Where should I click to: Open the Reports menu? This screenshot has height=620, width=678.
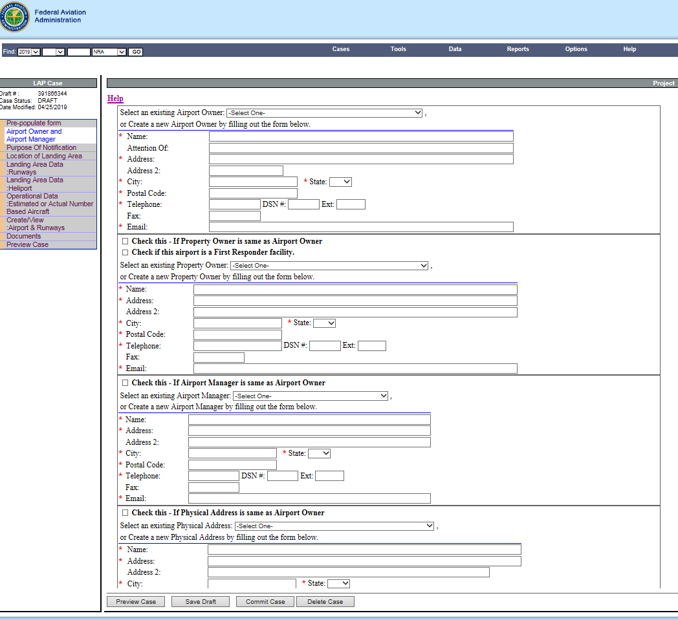(518, 49)
